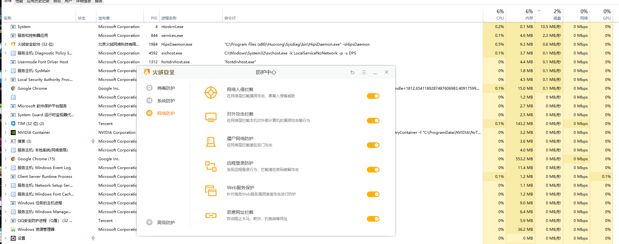Image resolution: width=619 pixels, height=244 pixels.
Task: Click the connected squares icon for 远程登录防护
Action: pos(211,166)
